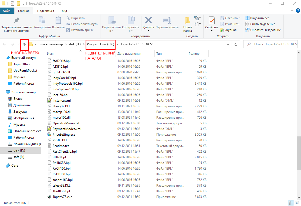Select UpdRemitPacket in the navigation pane

coord(25,71)
